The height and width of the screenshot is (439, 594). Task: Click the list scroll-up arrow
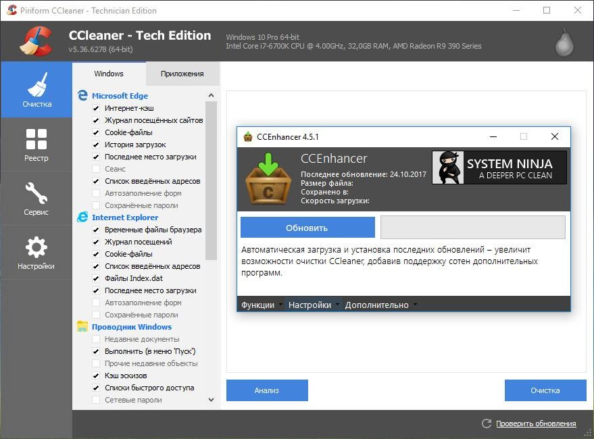pos(211,95)
